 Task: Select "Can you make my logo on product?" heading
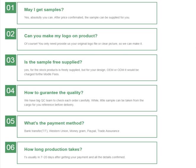tap(61, 36)
